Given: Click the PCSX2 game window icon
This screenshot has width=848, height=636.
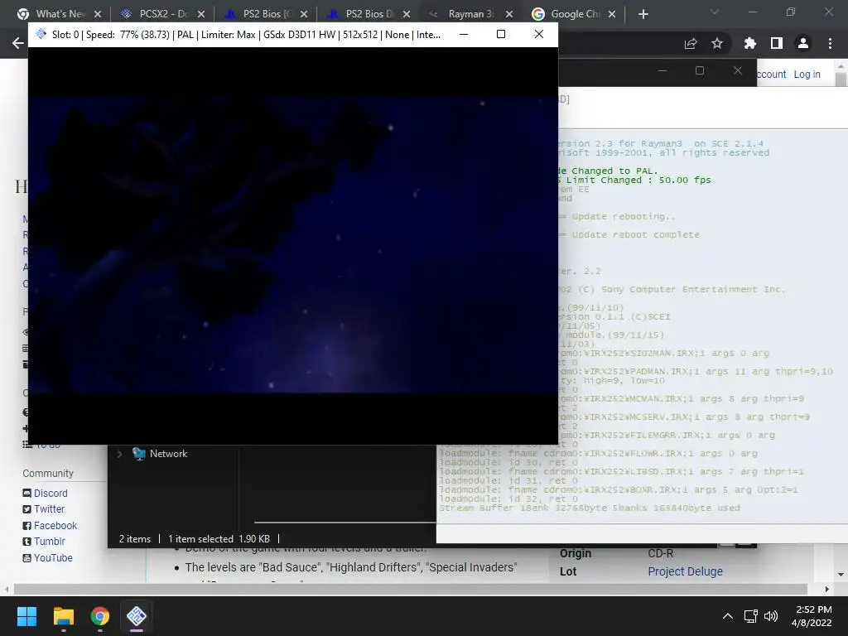Looking at the screenshot, I should tap(41, 34).
